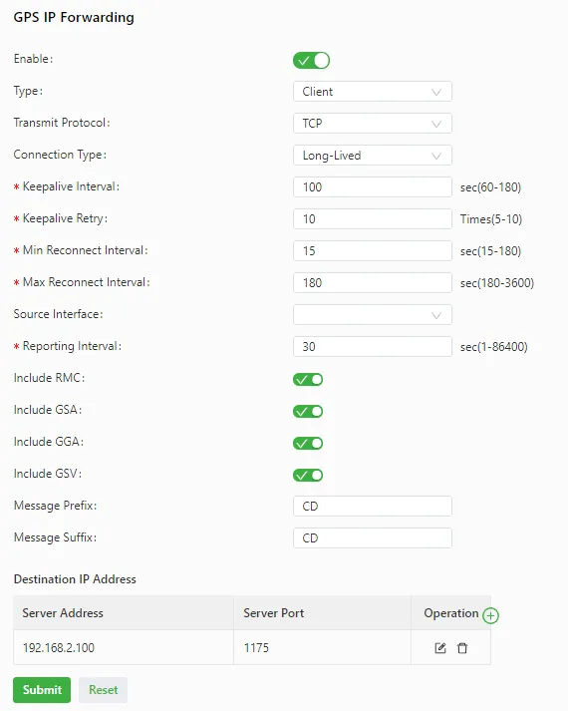Image resolution: width=568 pixels, height=711 pixels.
Task: Focus the Keepalive Interval field
Action: [x=373, y=187]
